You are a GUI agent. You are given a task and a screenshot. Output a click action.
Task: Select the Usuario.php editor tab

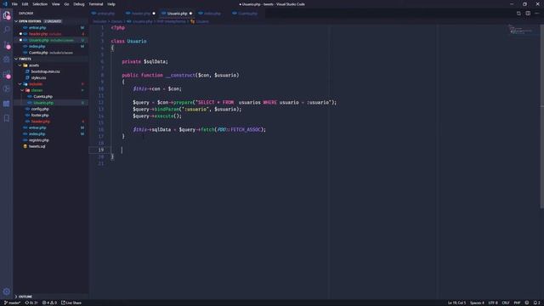(x=177, y=14)
